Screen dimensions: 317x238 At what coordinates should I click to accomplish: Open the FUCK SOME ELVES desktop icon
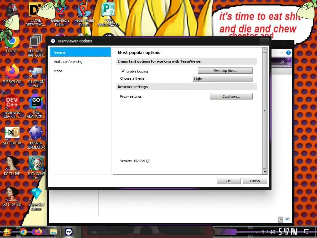36,168
